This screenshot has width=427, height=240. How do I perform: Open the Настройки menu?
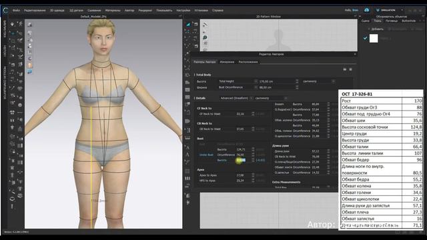[x=183, y=11]
